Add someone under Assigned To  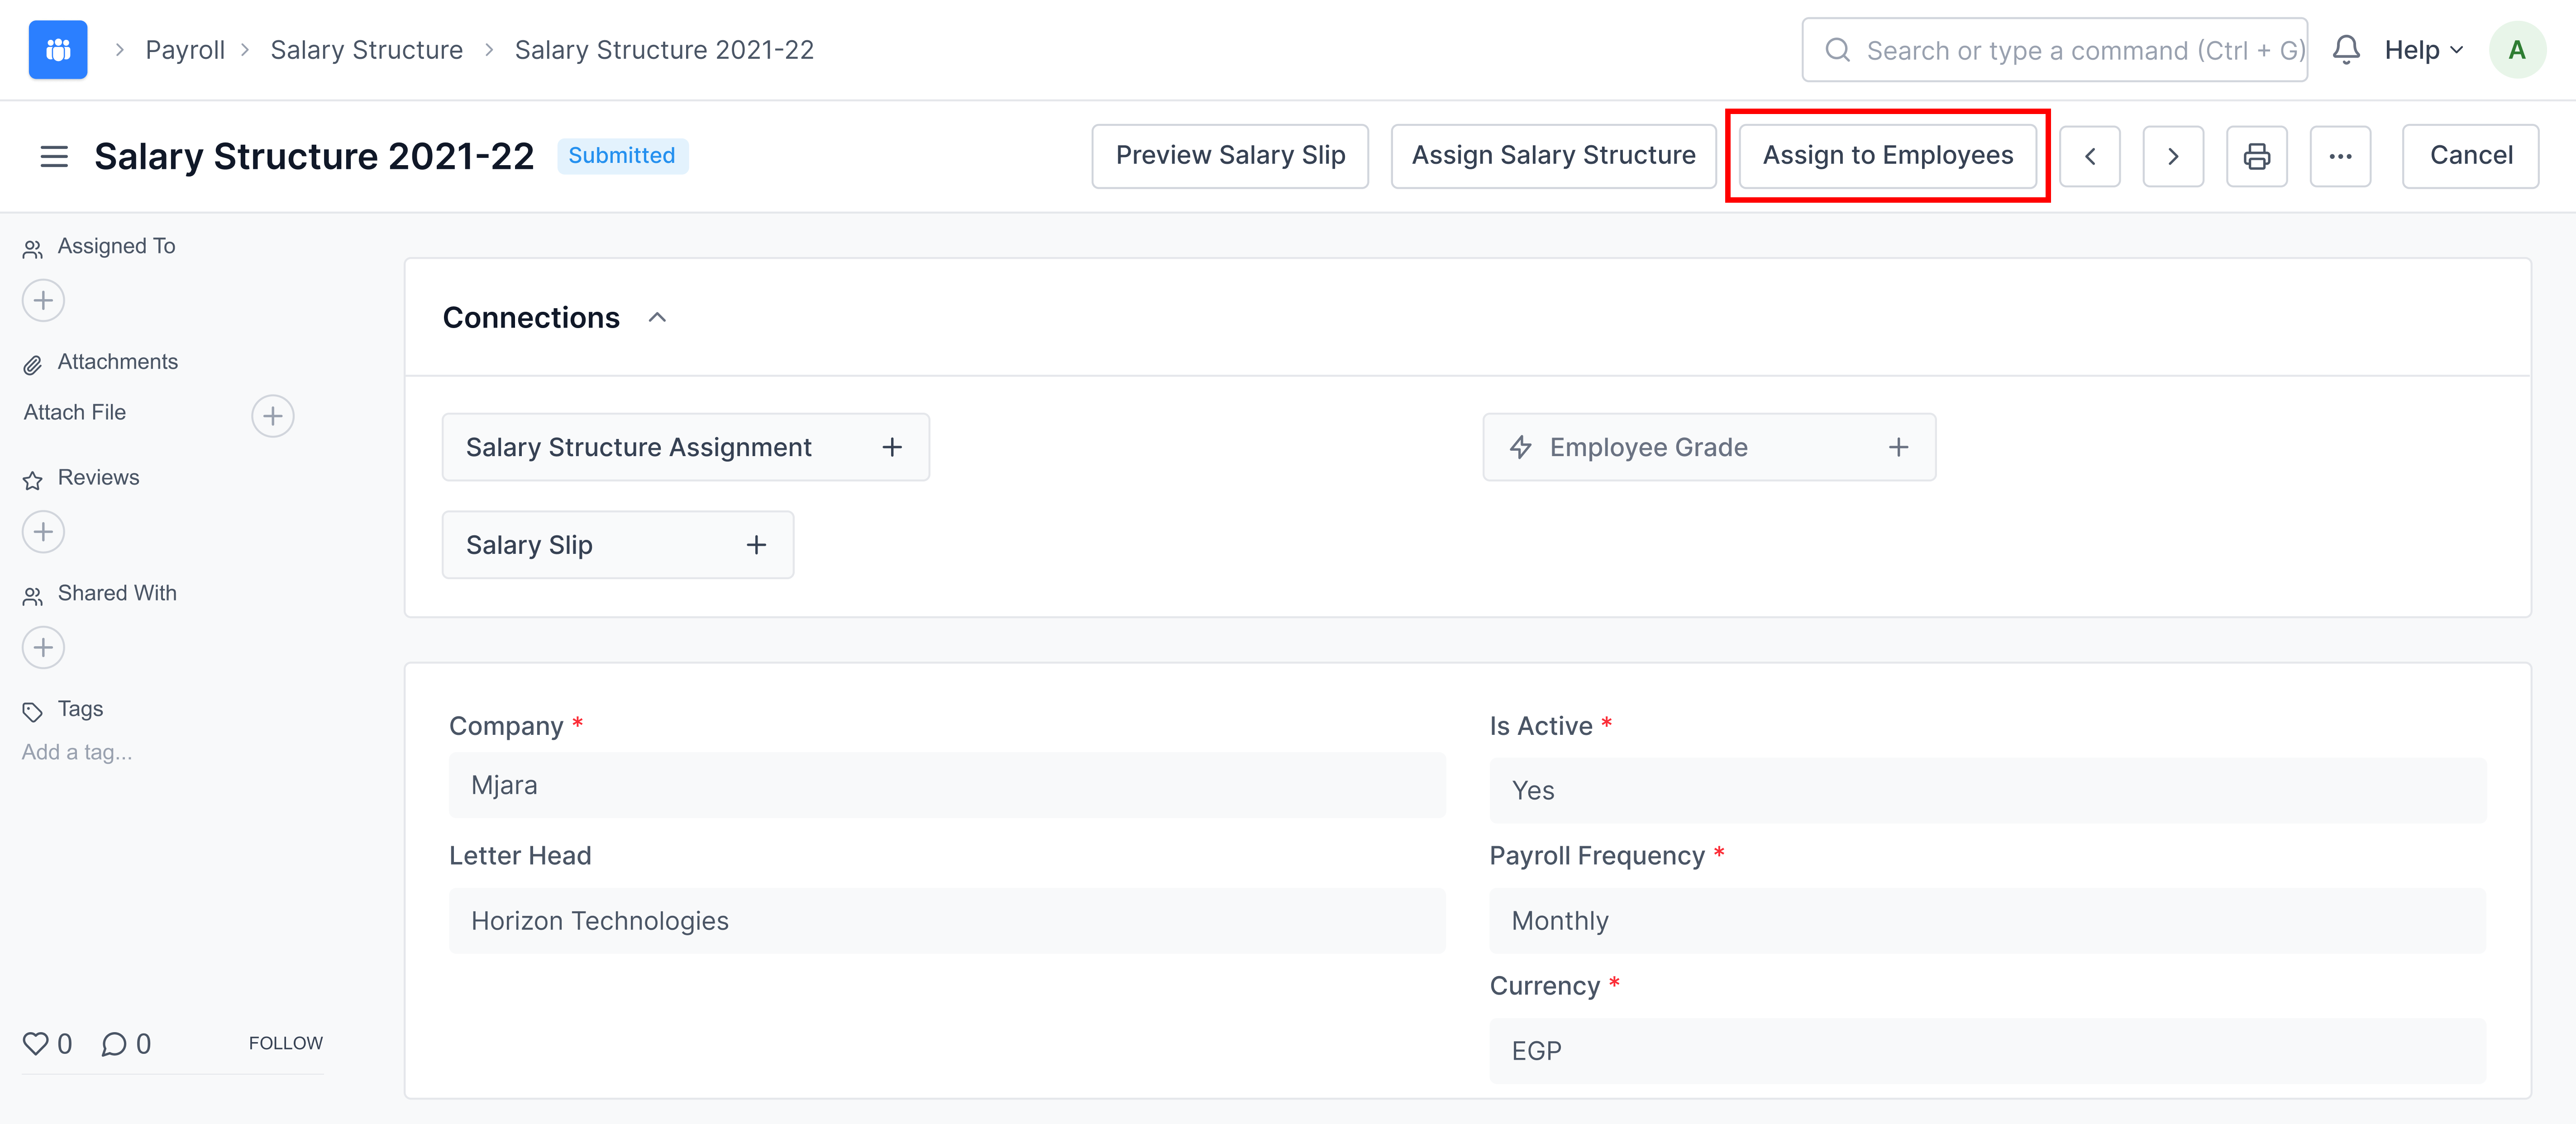point(43,300)
